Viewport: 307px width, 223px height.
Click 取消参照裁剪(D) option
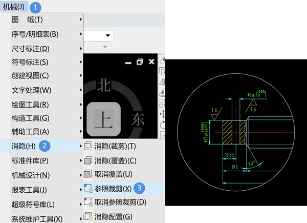[120, 202]
